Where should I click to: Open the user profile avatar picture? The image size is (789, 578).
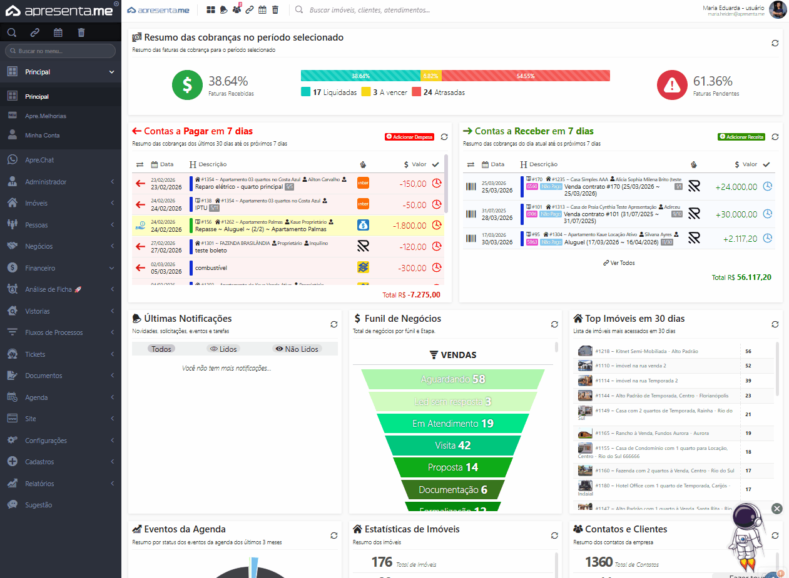(777, 9)
